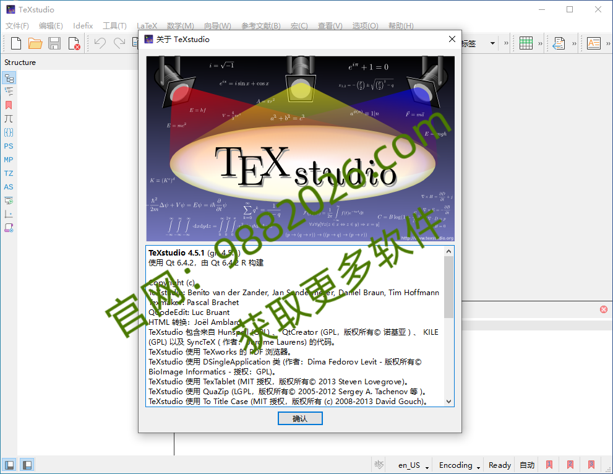
Task: Open the 参考文献(B) menu
Action: (261, 26)
